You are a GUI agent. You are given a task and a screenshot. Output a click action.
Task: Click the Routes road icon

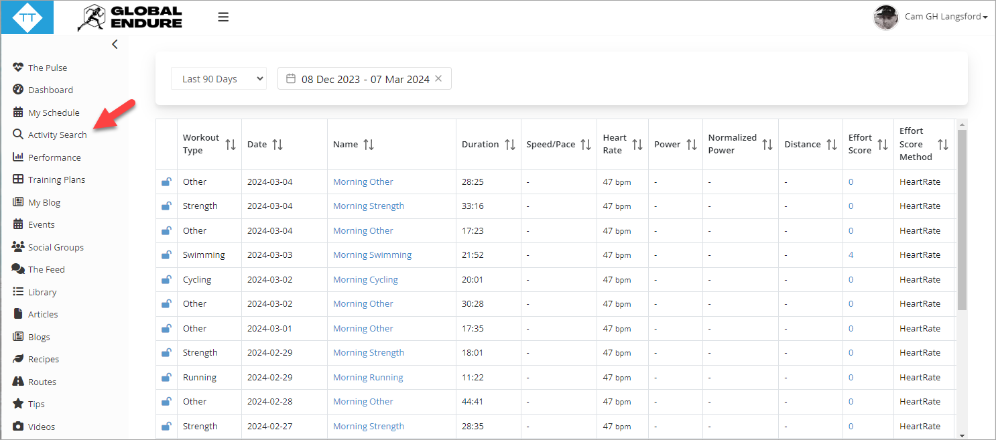(x=18, y=382)
